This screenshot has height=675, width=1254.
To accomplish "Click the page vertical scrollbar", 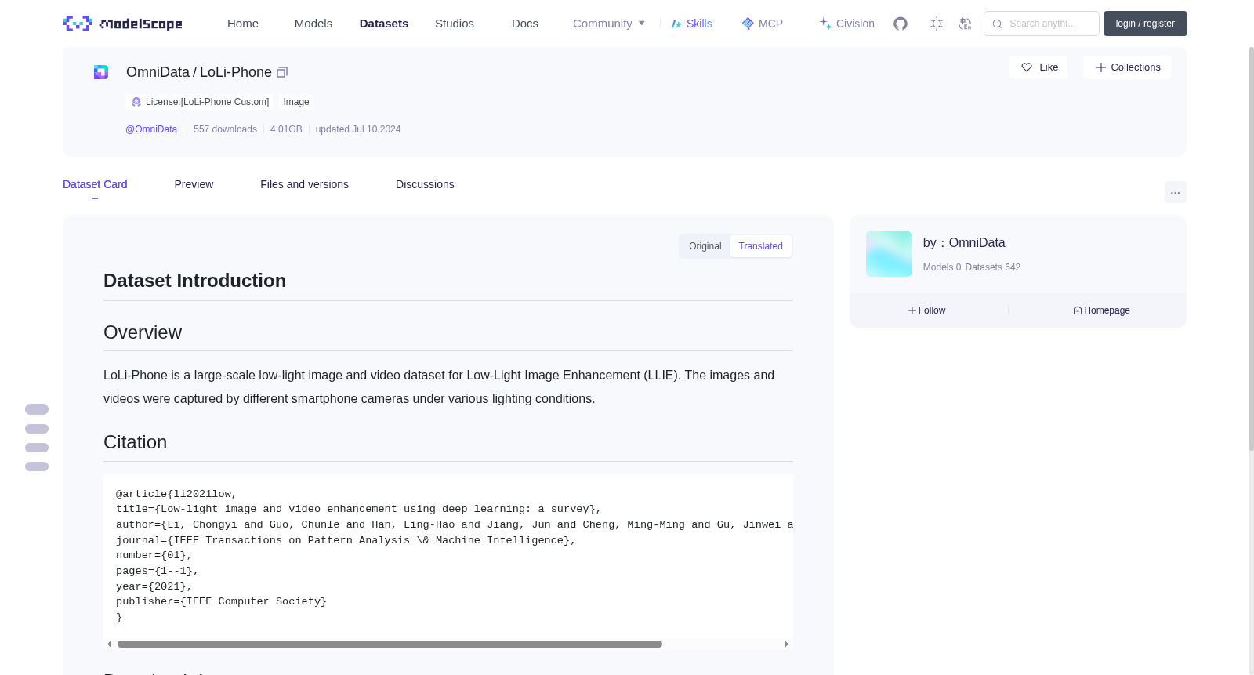I will tap(1251, 249).
